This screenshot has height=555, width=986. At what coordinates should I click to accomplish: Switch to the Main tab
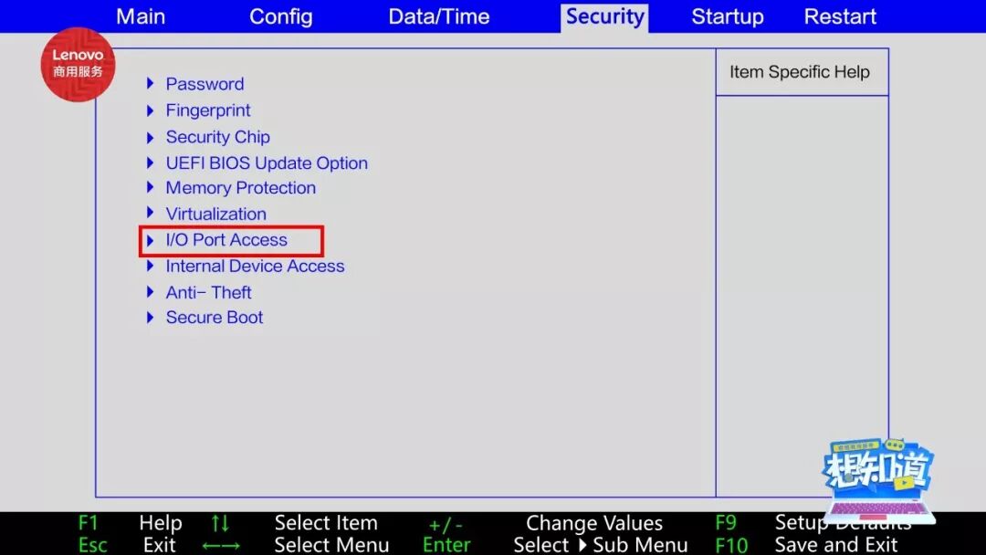(x=140, y=16)
